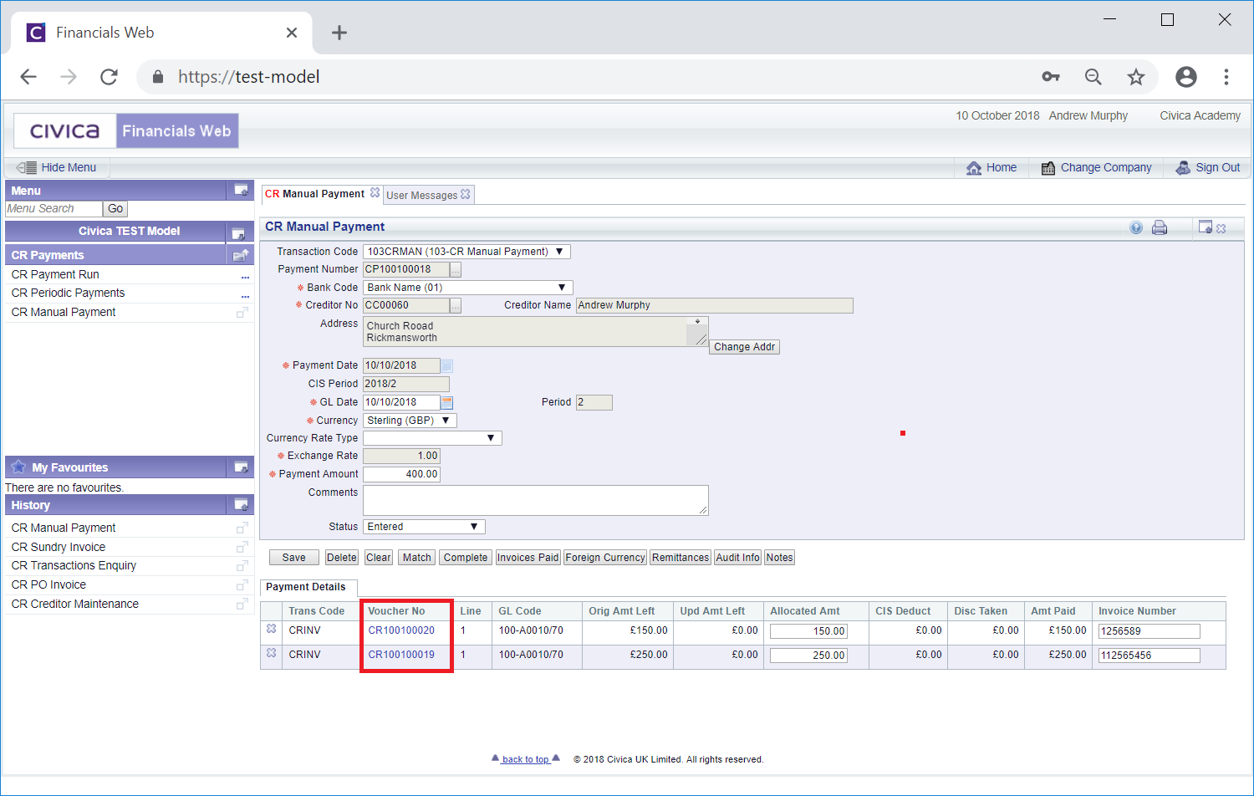Close the CR Manual Payment panel
This screenshot has height=796, width=1254.
tap(1221, 228)
